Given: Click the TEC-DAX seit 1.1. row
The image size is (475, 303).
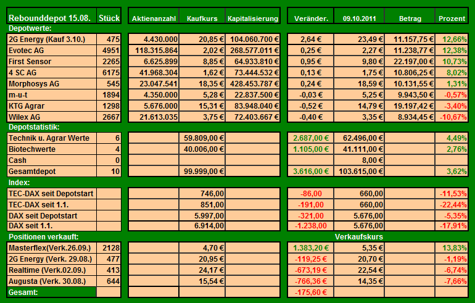Looking at the screenshot, I should click(52, 205).
